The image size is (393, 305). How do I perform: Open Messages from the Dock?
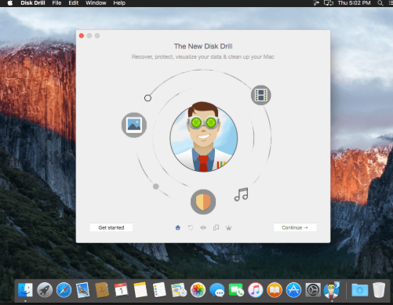217,290
